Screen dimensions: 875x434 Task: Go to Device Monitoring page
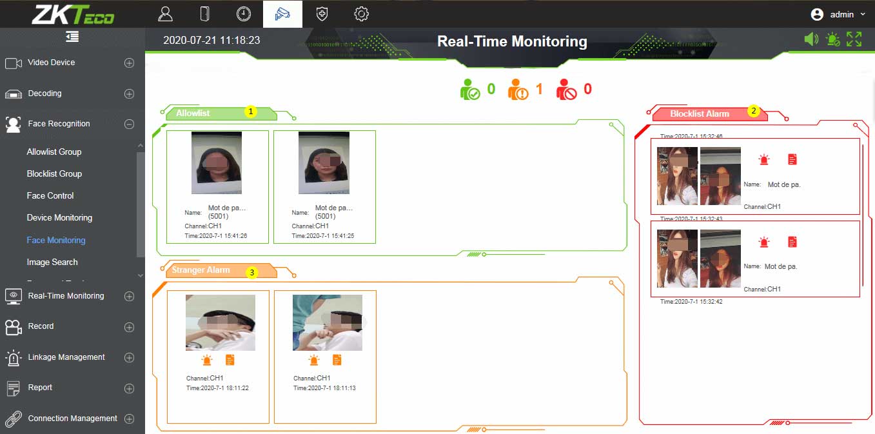coord(59,218)
